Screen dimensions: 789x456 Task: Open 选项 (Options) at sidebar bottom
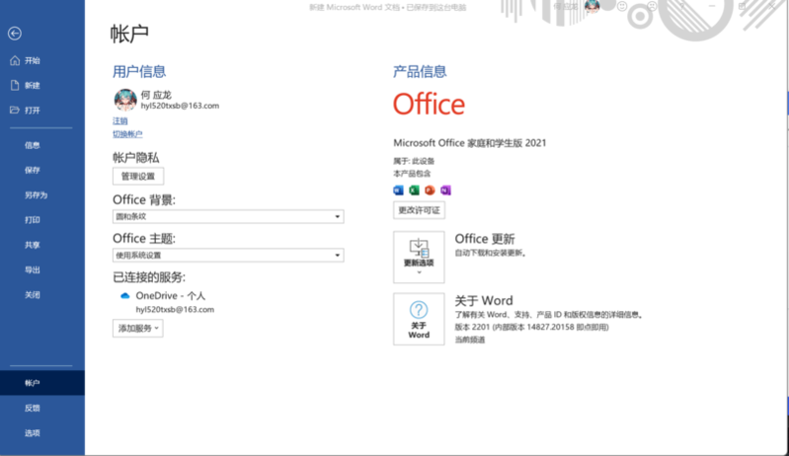[x=33, y=432]
